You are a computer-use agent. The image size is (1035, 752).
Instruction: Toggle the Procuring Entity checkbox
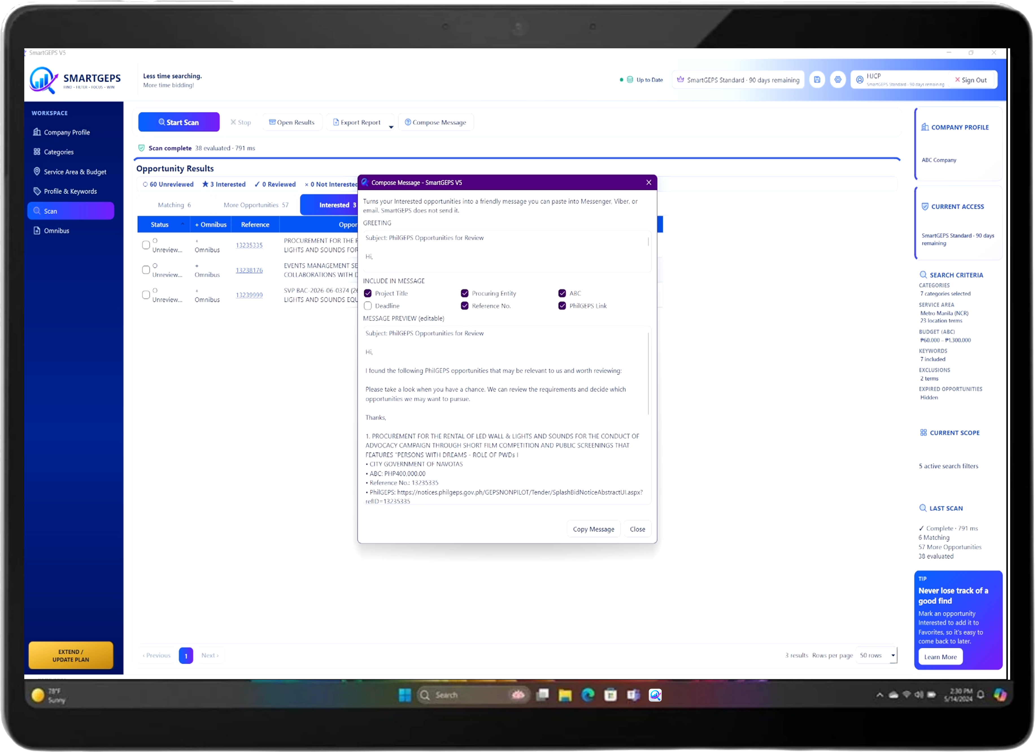[x=465, y=294]
